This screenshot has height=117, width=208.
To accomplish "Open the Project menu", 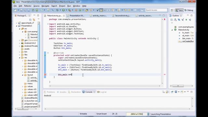I will coord(62,6).
